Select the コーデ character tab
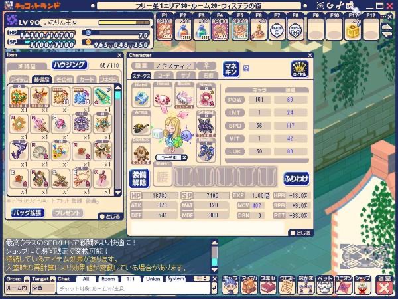Screen dimensions: 398x299 pos(164,76)
